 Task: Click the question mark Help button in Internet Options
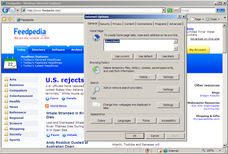coord(179,17)
